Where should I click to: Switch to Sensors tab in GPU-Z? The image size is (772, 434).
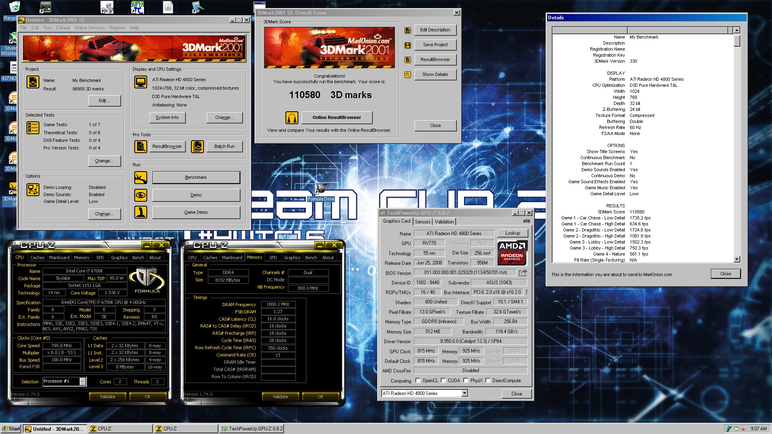tap(423, 222)
